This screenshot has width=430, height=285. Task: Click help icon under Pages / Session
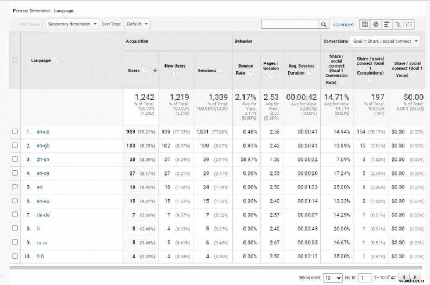click(271, 75)
